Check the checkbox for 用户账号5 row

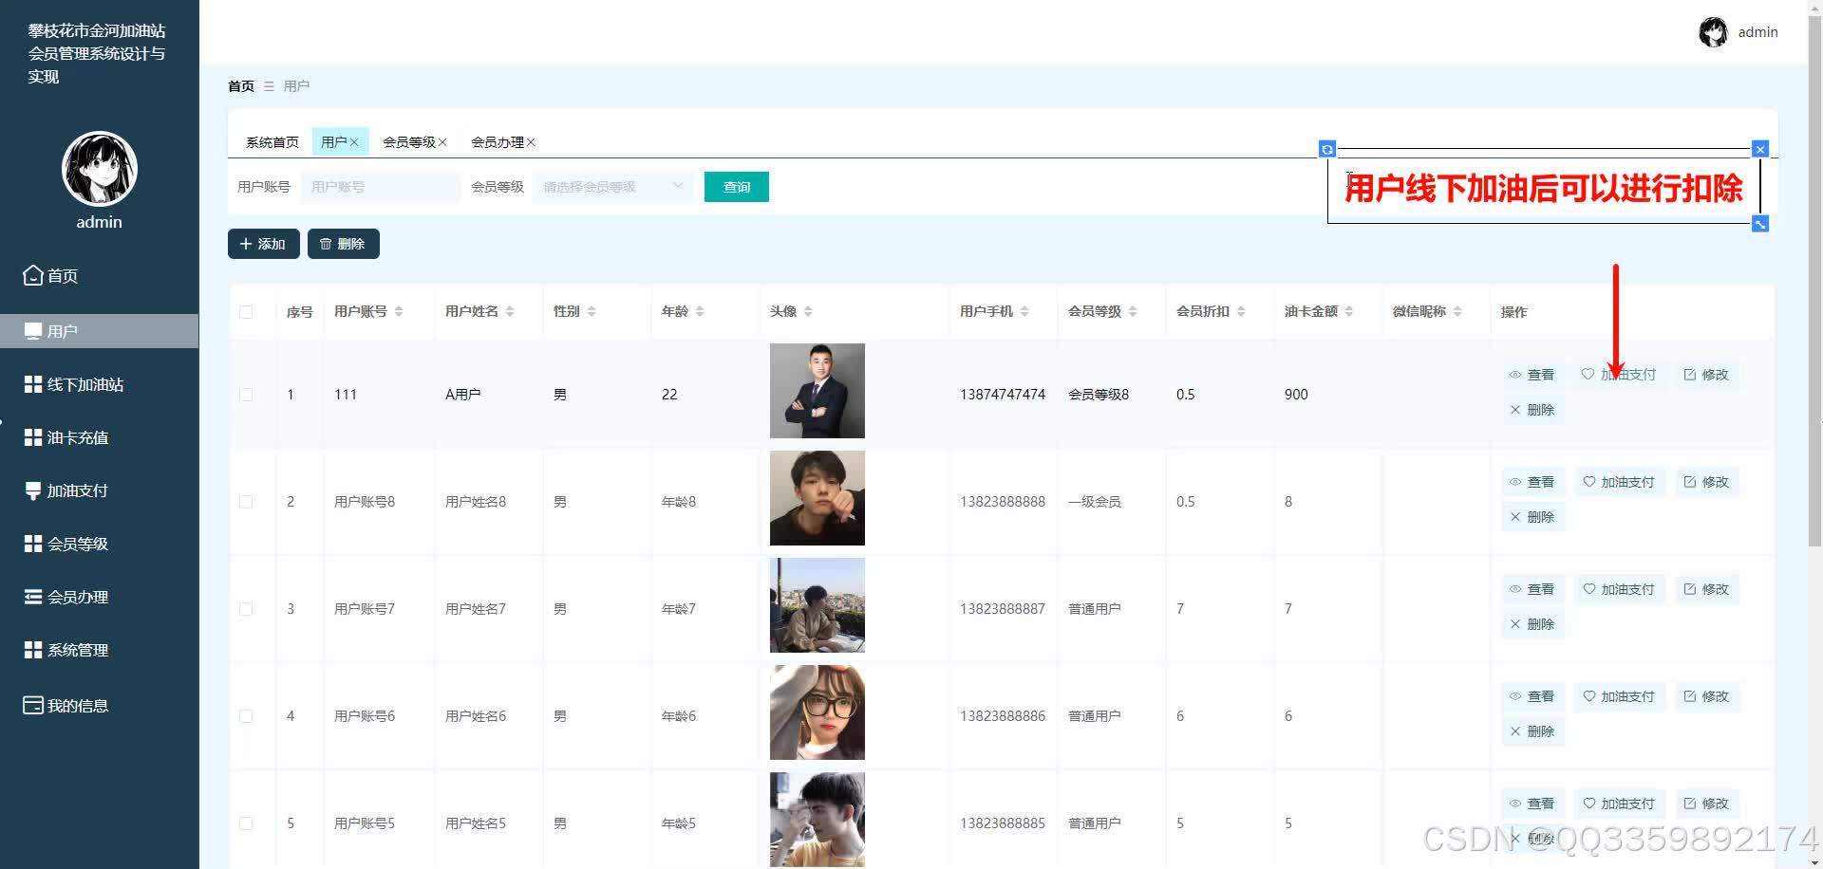[x=246, y=823]
